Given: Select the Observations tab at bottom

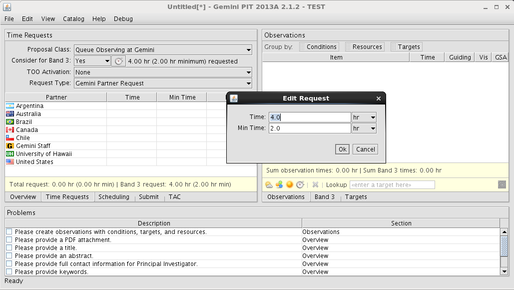Looking at the screenshot, I should click(286, 197).
